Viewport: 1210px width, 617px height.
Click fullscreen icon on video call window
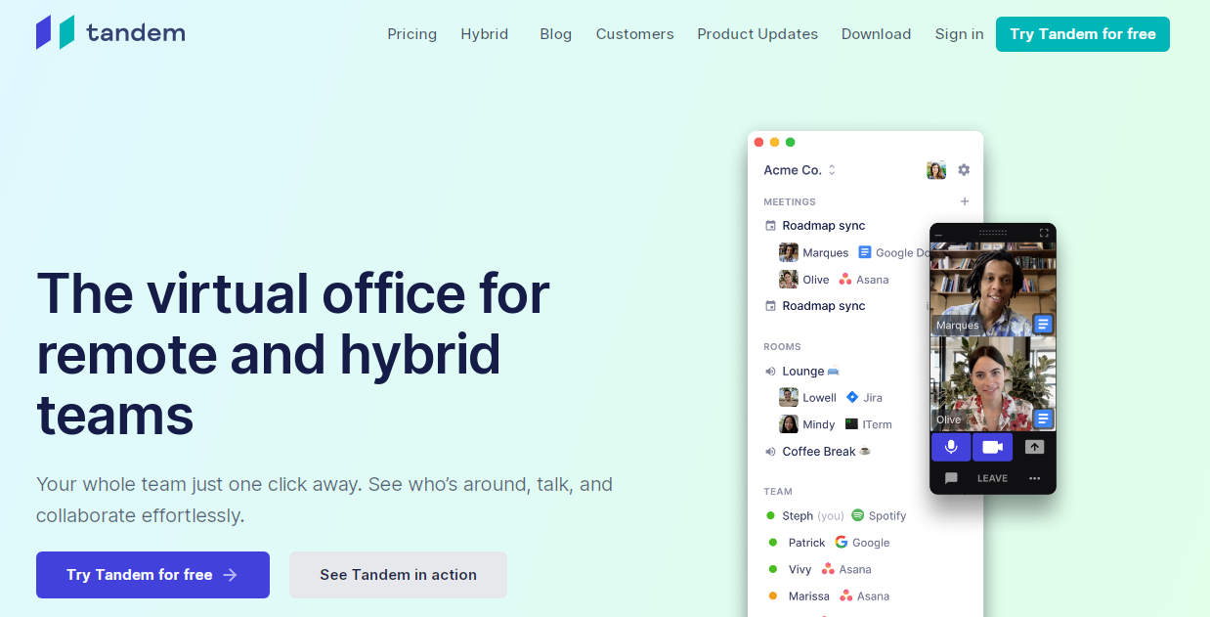[1044, 233]
